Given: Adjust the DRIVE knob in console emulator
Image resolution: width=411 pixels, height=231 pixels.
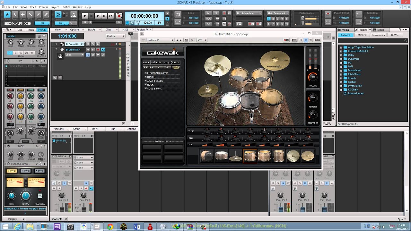Looking at the screenshot, I should click(x=26, y=195).
